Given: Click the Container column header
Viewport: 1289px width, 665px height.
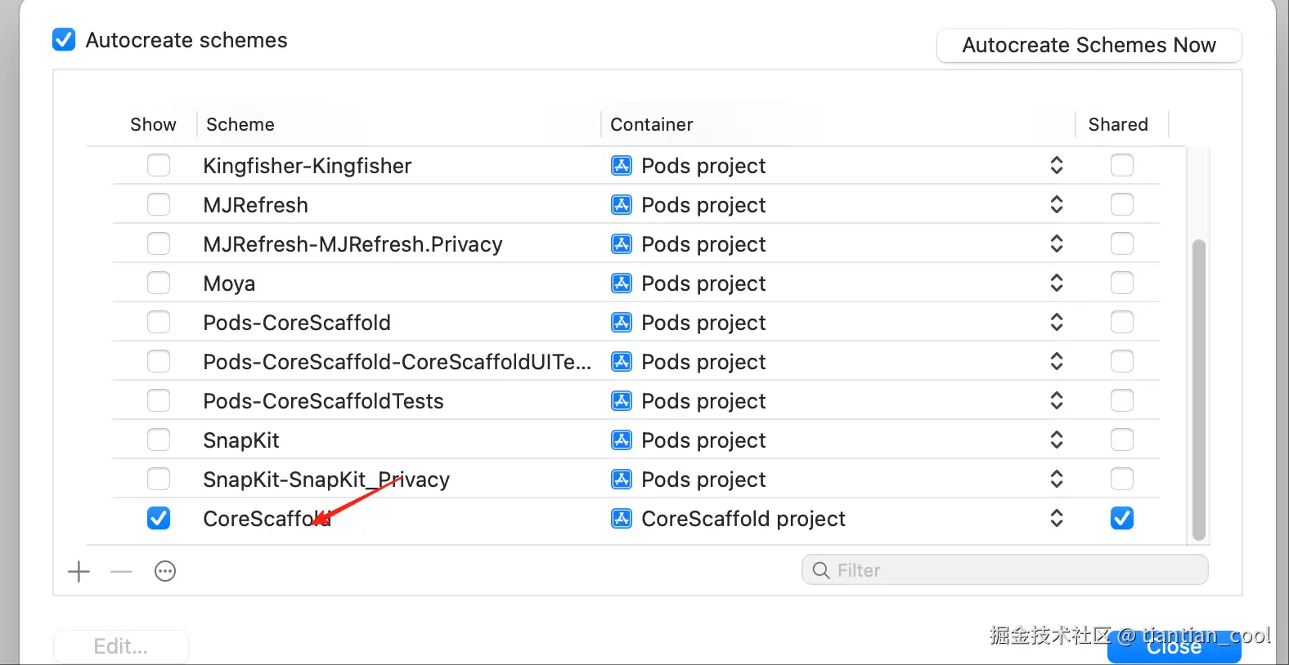Looking at the screenshot, I should pos(652,124).
